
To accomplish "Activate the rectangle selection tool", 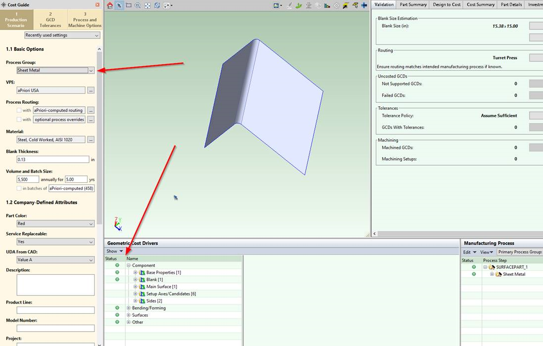I will tap(129, 5).
